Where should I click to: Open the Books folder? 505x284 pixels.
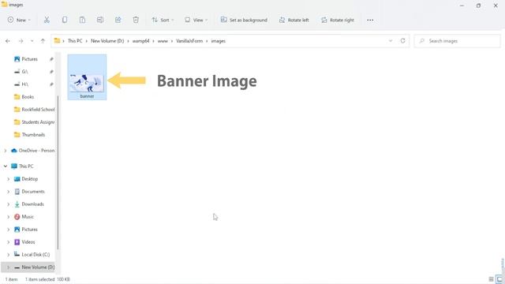click(28, 96)
